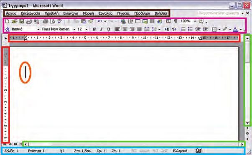
Task: Toggle show/hide paragraph marks
Action: [176, 21]
